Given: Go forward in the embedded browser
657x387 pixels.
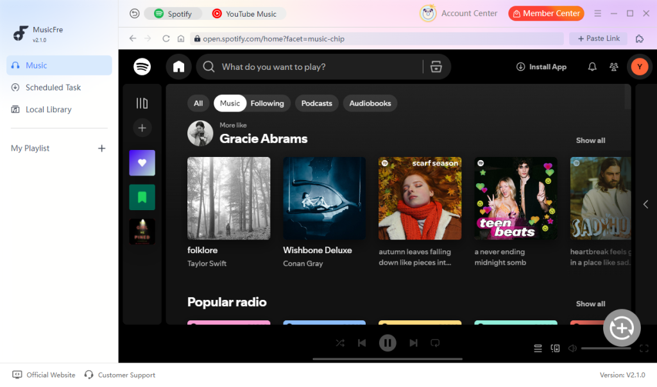Looking at the screenshot, I should (x=148, y=38).
